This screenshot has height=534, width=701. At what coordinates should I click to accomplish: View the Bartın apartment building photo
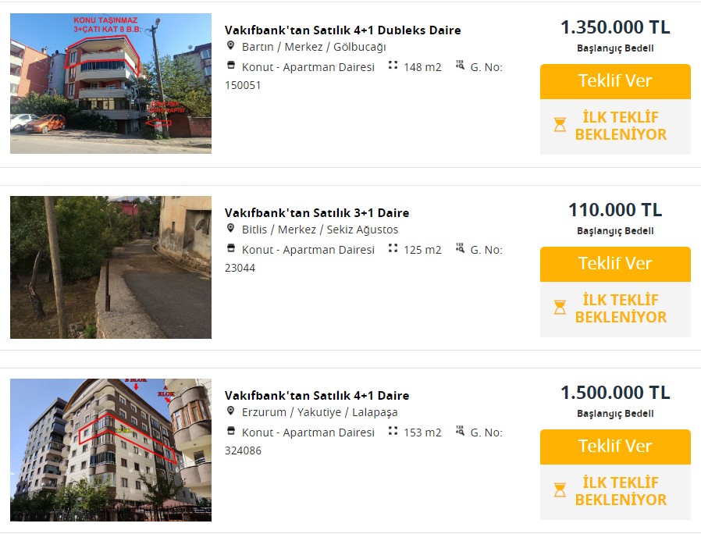[111, 84]
